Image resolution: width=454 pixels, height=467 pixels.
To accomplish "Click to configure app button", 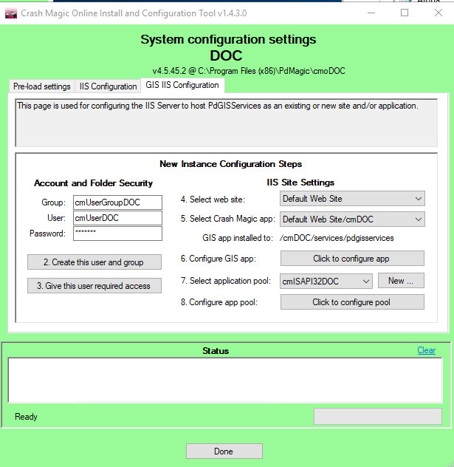I will pos(352,259).
